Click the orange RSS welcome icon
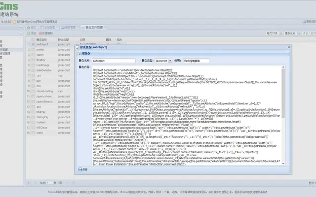 point(14,22)
